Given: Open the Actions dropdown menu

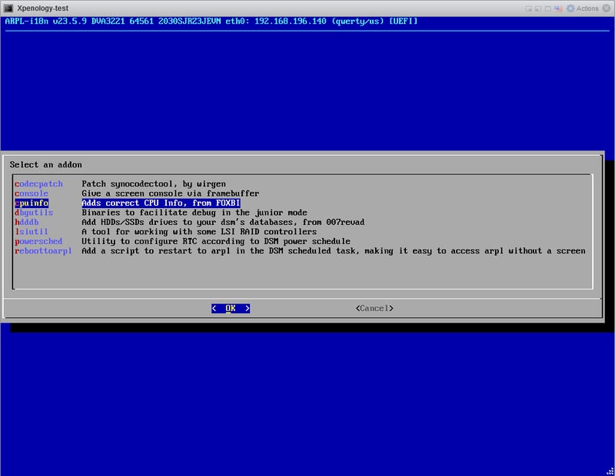Looking at the screenshot, I should click(587, 8).
